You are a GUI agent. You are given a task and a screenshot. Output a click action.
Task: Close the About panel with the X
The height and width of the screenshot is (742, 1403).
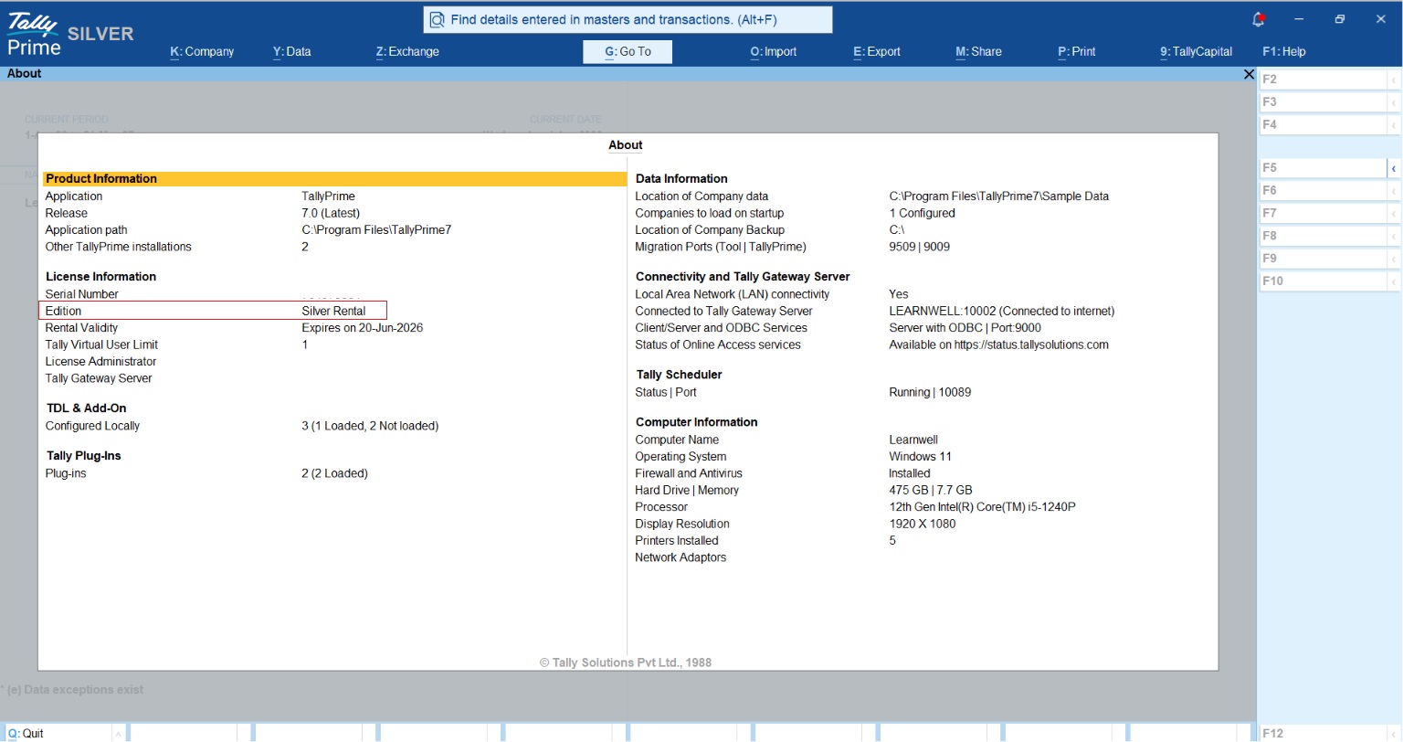[1249, 74]
